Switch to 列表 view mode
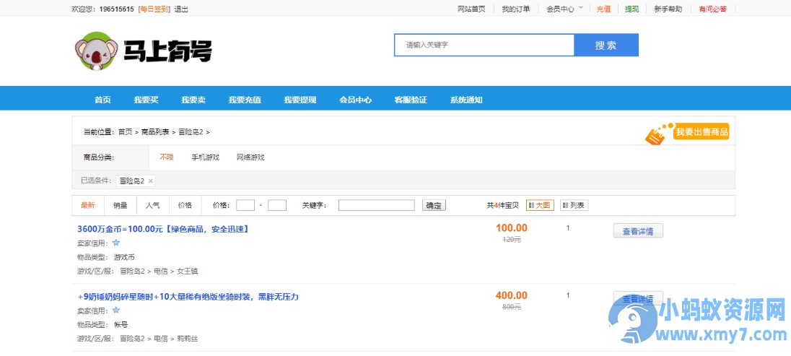Image resolution: width=791 pixels, height=356 pixels. click(x=574, y=206)
